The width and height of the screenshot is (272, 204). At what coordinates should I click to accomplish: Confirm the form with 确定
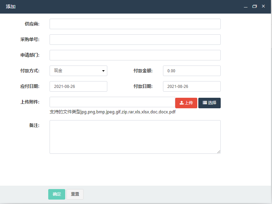[57, 194]
